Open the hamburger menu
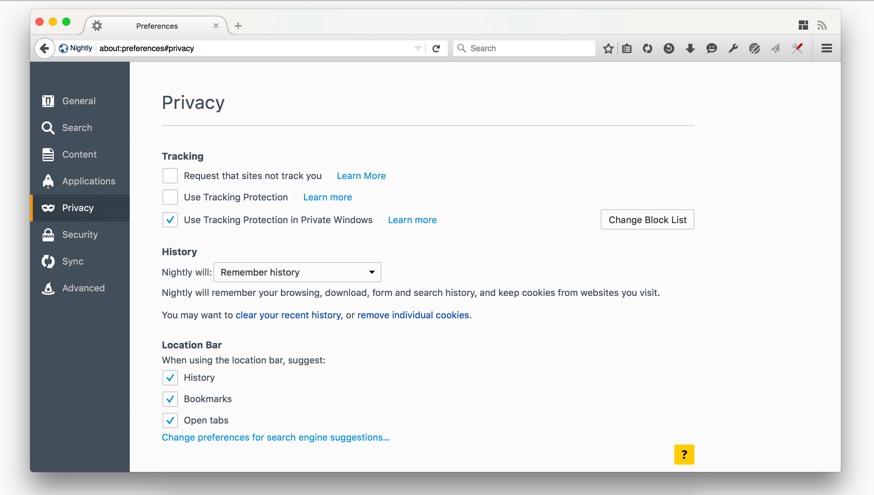The height and width of the screenshot is (495, 874). (827, 48)
